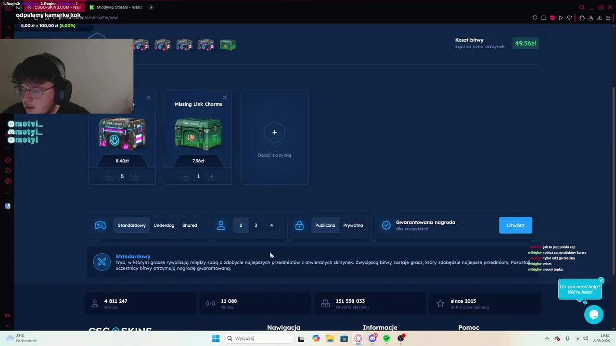Decrease Missing Link Charms case quantity
This screenshot has width=616, height=346.
(185, 176)
